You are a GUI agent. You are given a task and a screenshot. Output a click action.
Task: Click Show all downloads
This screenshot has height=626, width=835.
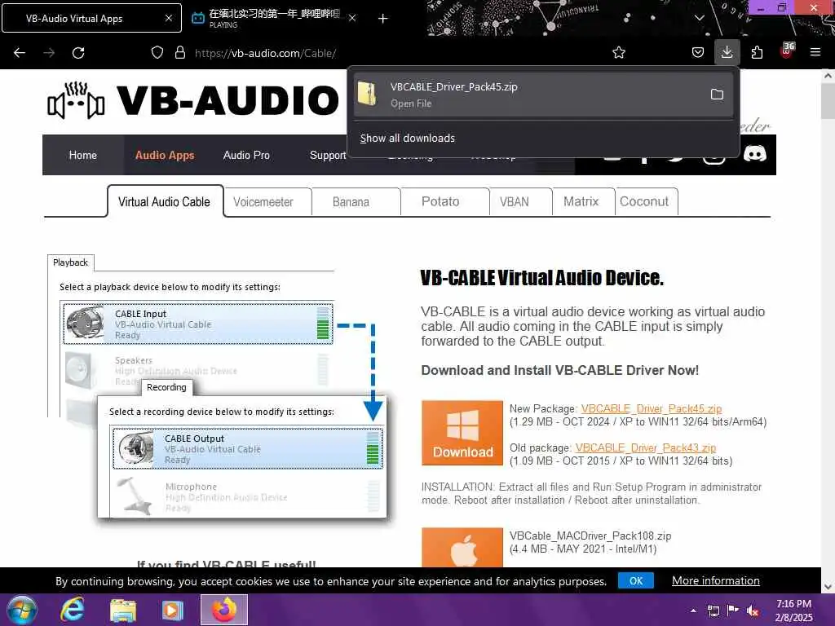click(x=408, y=138)
